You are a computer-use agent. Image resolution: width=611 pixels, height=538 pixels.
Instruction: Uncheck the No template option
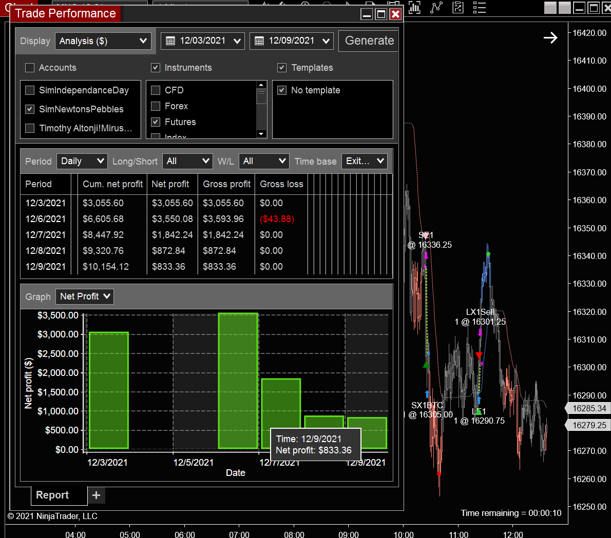click(281, 90)
